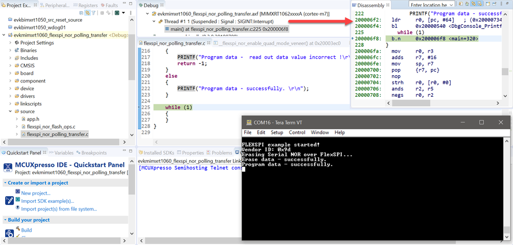Open File menu in Tera Term

point(248,133)
